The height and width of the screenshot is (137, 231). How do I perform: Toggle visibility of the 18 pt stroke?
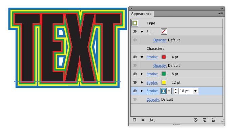pyautogui.click(x=135, y=91)
